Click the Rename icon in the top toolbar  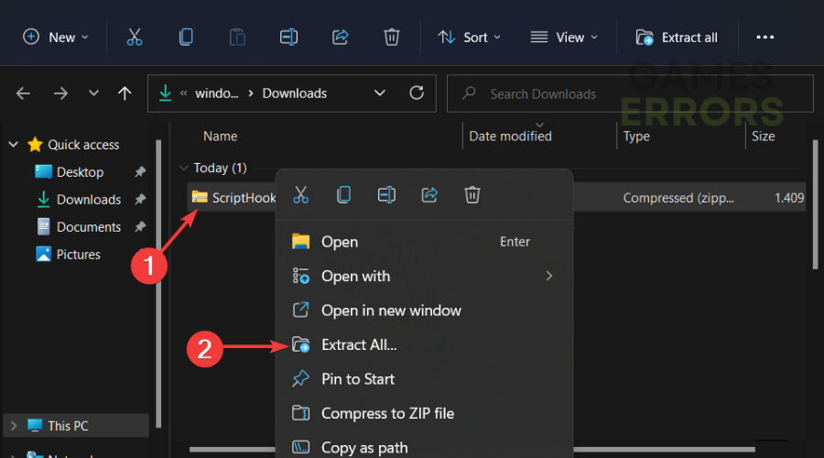pyautogui.click(x=288, y=37)
